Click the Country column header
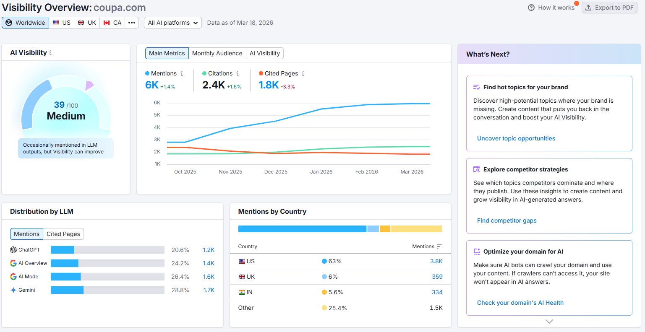The image size is (645, 332). click(x=248, y=246)
